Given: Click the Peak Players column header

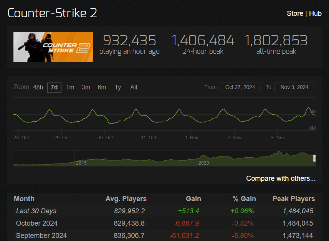Looking at the screenshot, I should [294, 199].
